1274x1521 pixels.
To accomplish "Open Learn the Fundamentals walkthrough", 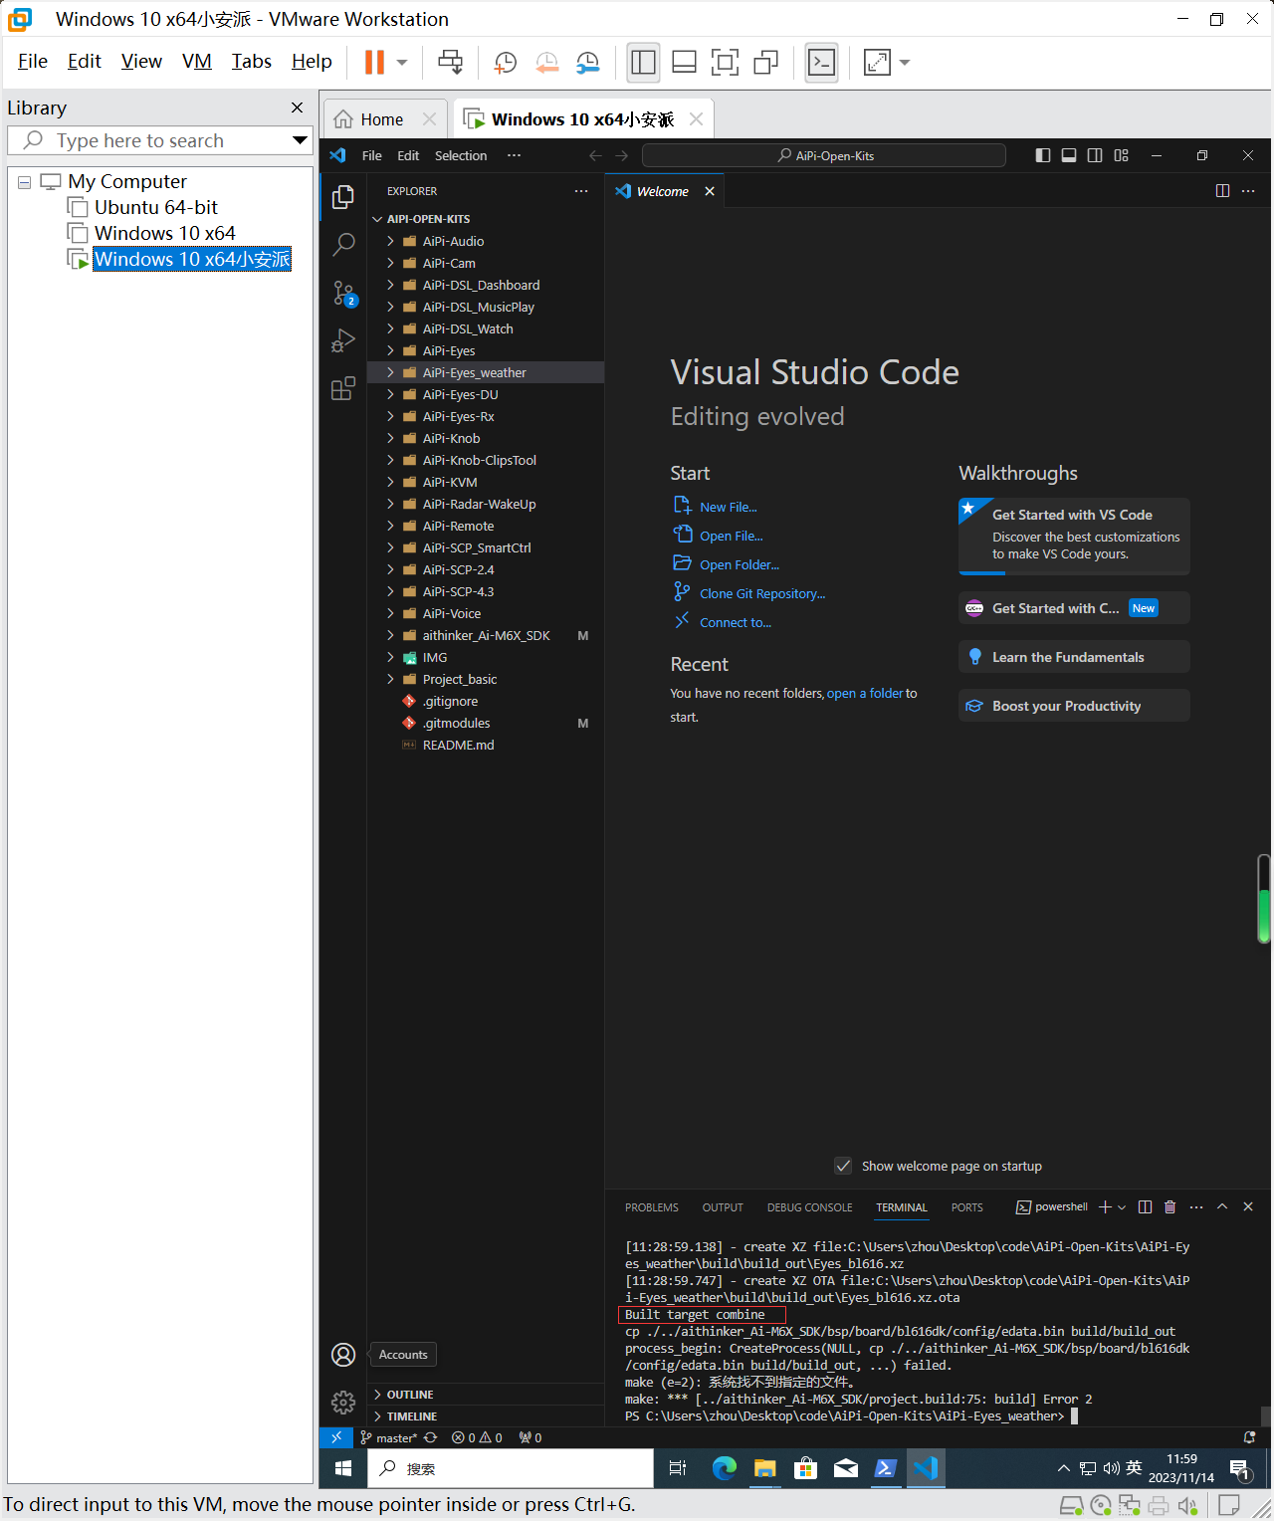I will [1074, 657].
